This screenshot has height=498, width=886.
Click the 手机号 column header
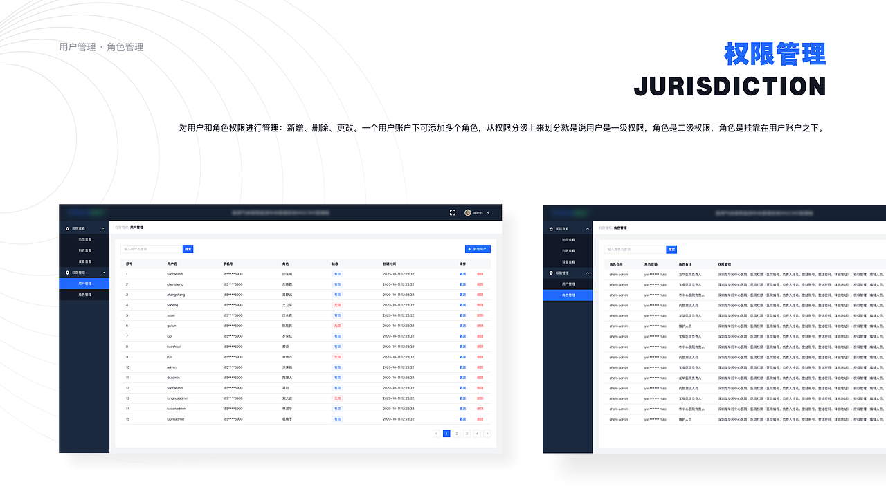pos(228,264)
